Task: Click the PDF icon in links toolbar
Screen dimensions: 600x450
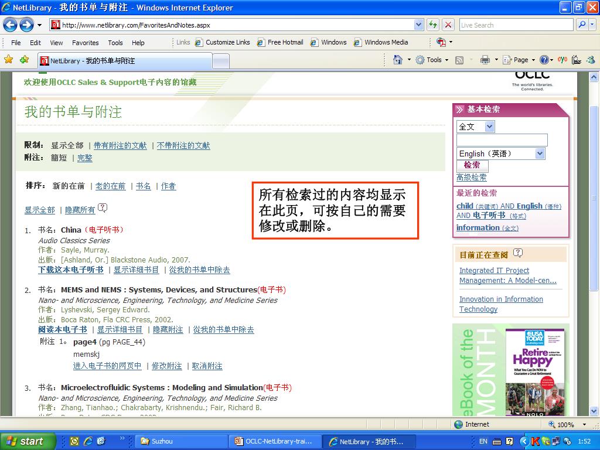Action: 441,42
